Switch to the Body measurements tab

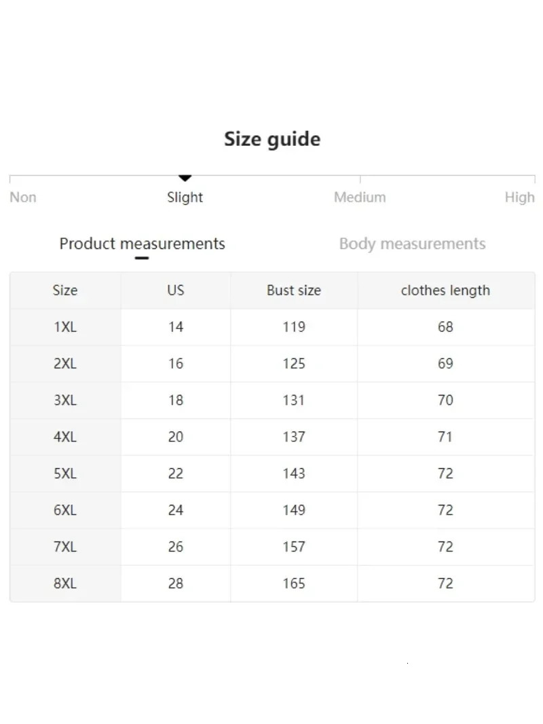point(412,244)
